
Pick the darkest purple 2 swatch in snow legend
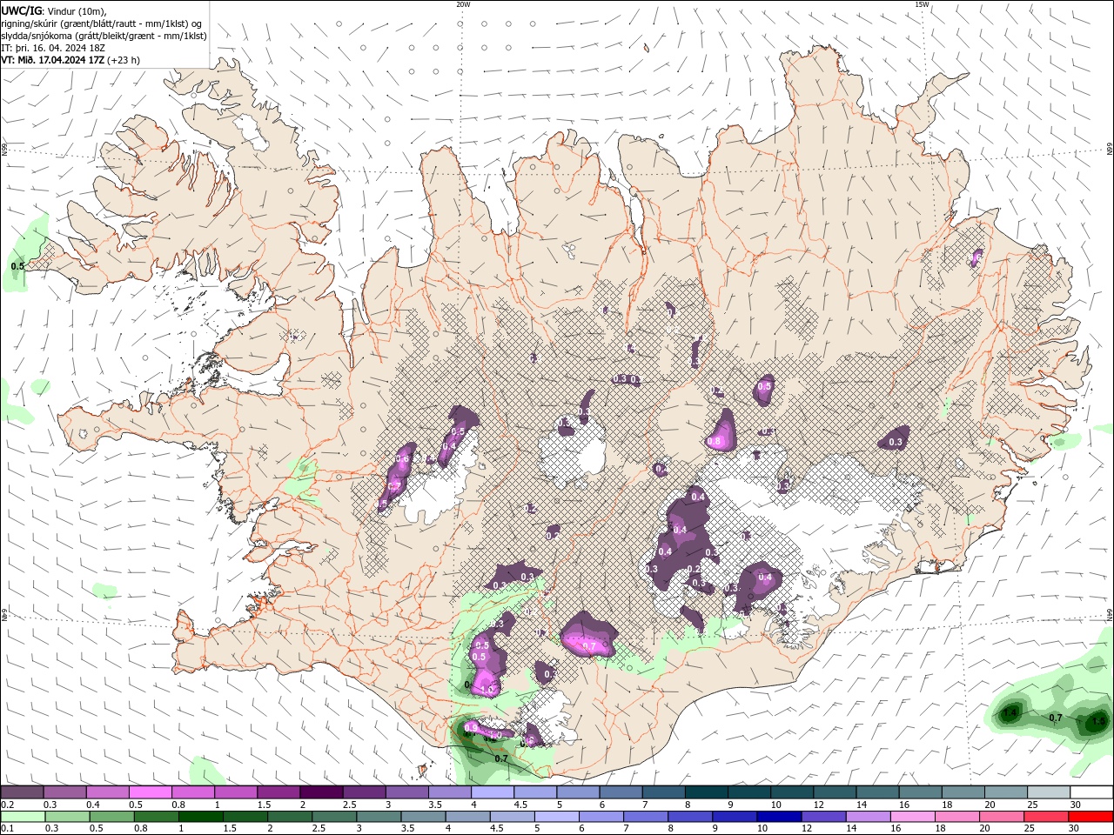pos(321,792)
